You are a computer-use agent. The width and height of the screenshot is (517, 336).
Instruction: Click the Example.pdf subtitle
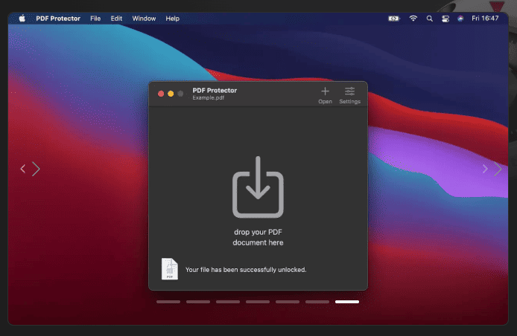[209, 97]
